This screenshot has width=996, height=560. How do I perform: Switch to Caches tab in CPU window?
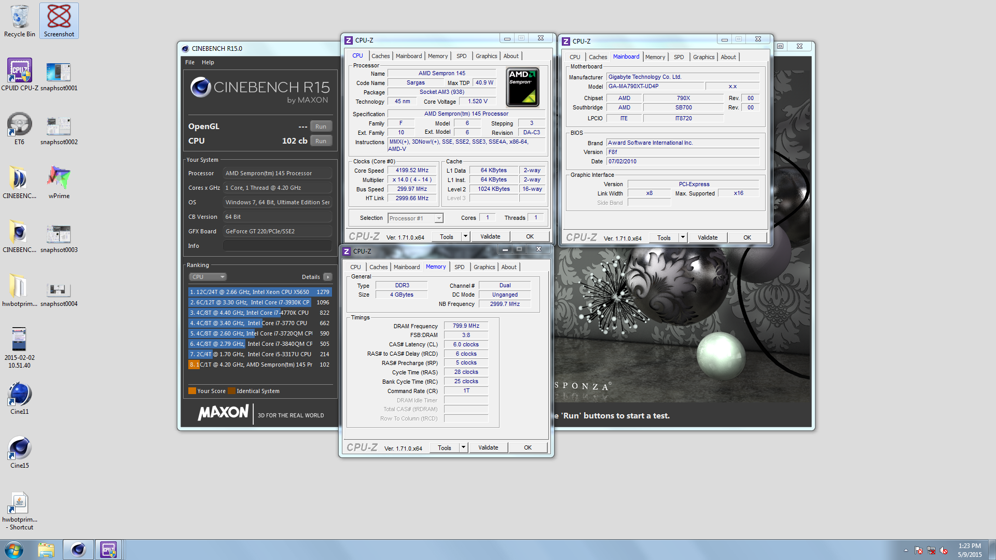[380, 56]
